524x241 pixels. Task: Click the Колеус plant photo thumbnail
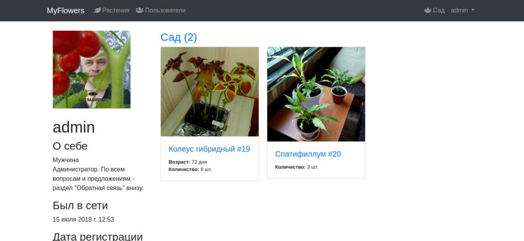(210, 92)
